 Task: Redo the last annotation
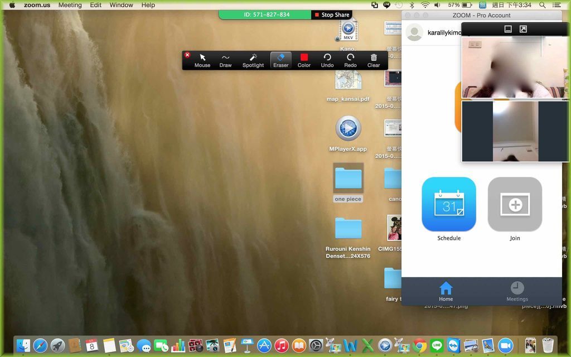pos(350,60)
